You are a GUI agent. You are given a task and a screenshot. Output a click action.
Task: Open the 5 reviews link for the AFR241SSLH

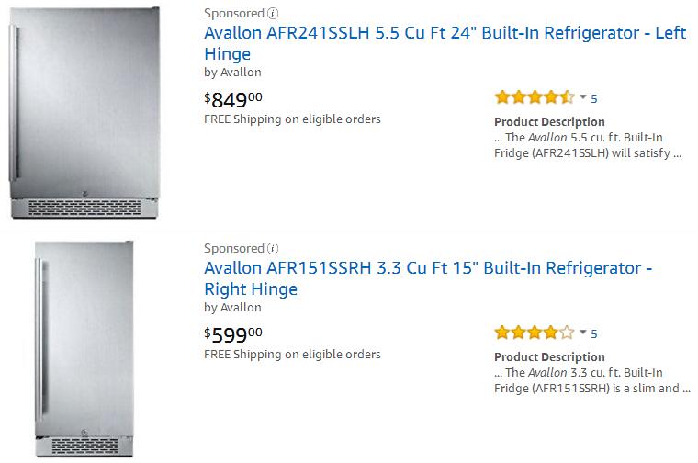point(594,98)
